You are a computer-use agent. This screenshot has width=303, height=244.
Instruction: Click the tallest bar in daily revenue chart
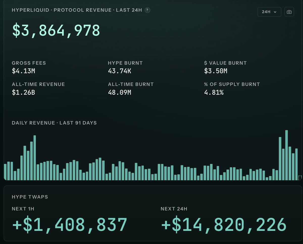pos(287,155)
